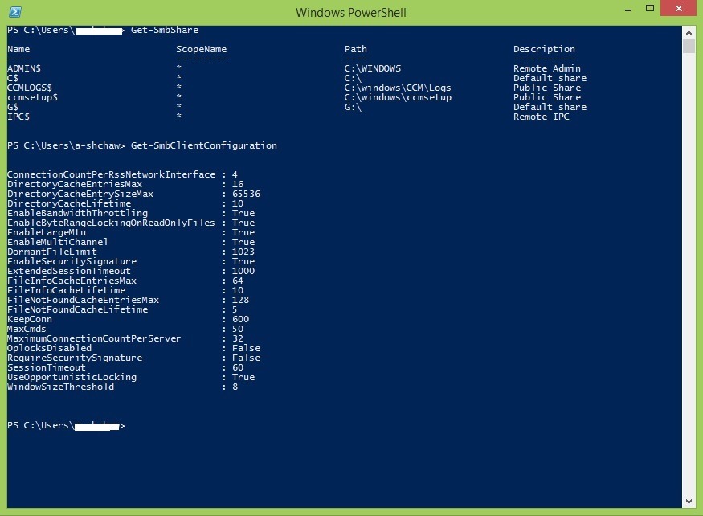Click the ConnectionCountPerRssNetworkInterface property
The width and height of the screenshot is (703, 516).
(x=111, y=174)
